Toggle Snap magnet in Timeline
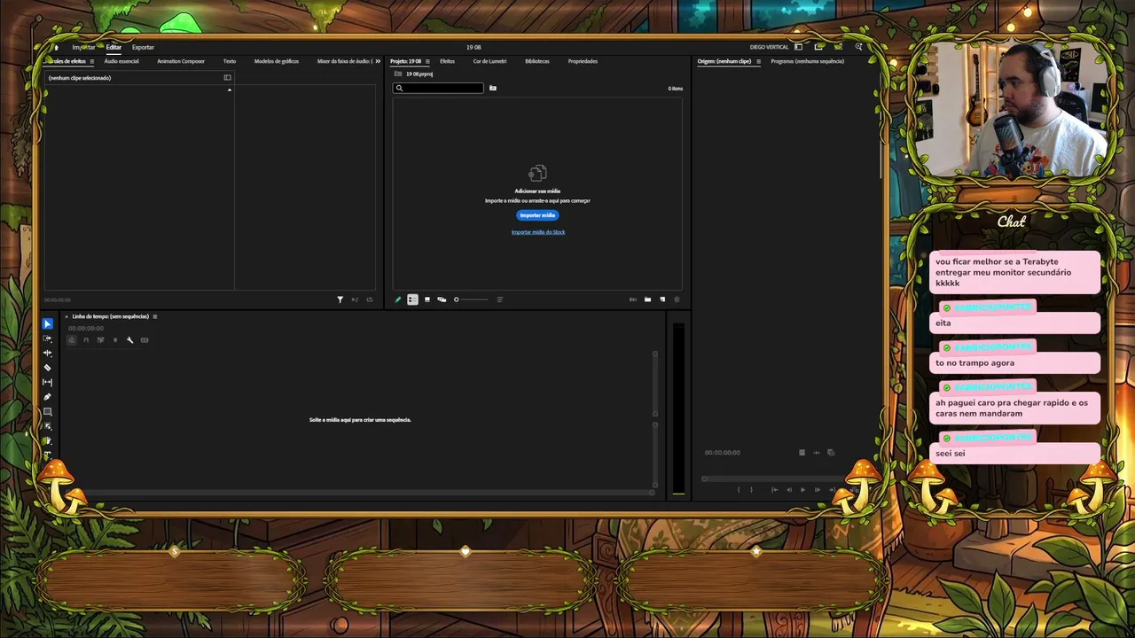The height and width of the screenshot is (638, 1135). pos(86,340)
